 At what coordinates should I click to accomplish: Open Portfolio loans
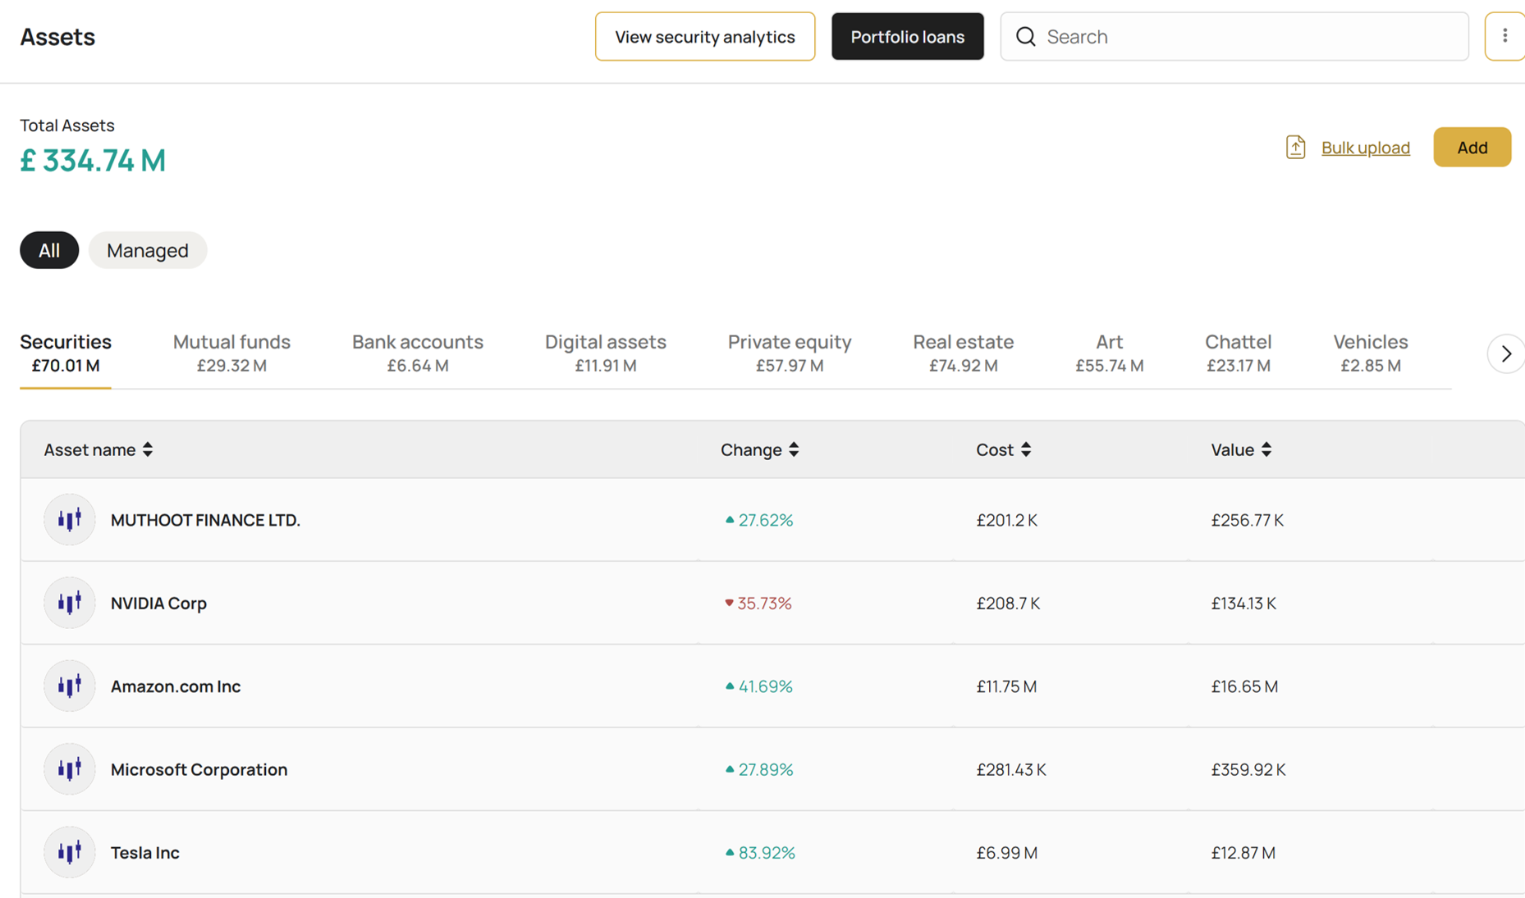point(908,36)
